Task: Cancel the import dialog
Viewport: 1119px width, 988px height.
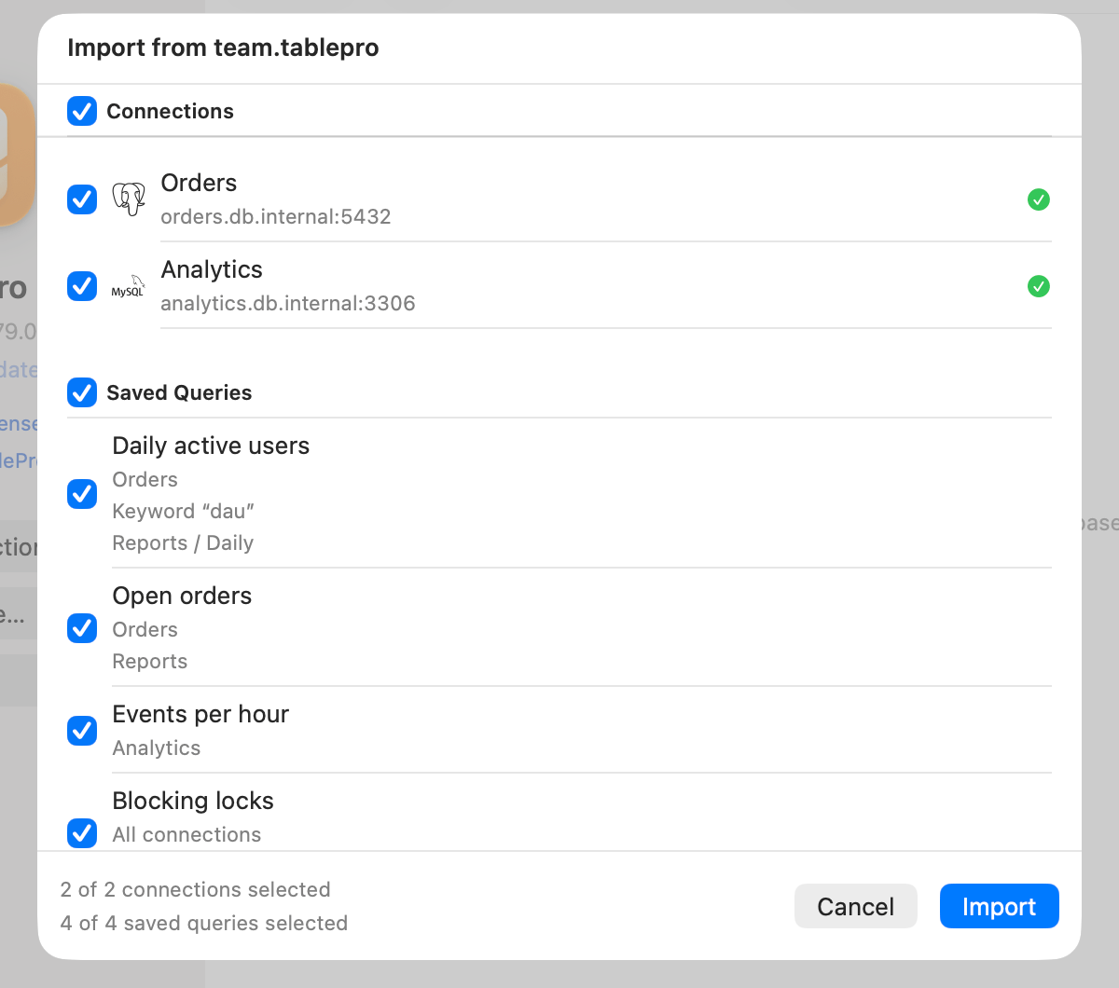Action: tap(855, 906)
